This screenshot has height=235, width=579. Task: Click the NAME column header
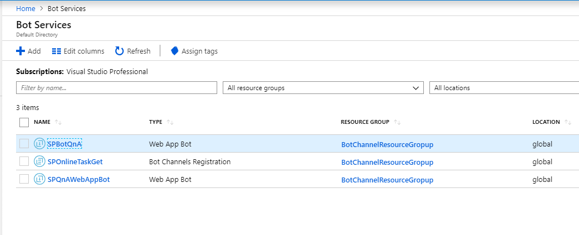[x=42, y=122]
